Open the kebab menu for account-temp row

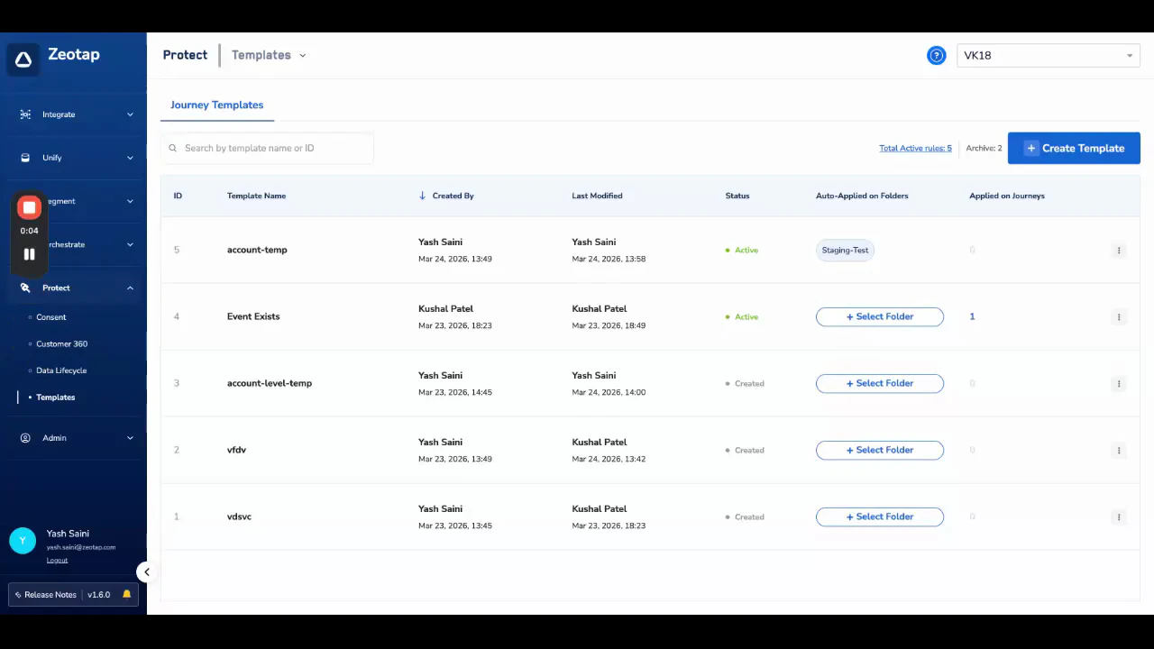1118,250
